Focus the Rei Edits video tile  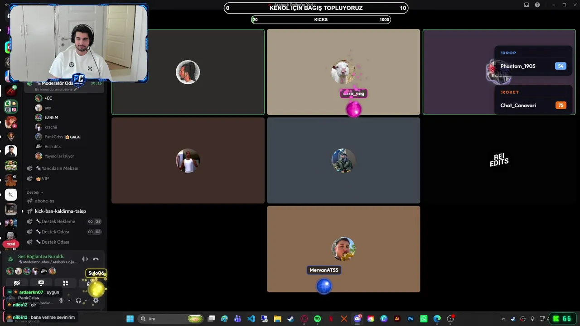(x=499, y=160)
